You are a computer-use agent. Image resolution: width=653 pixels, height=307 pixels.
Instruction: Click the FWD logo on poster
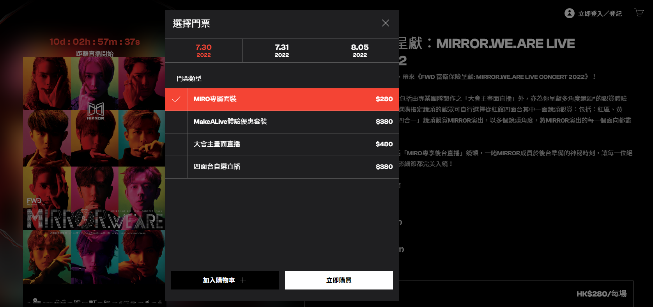34,201
